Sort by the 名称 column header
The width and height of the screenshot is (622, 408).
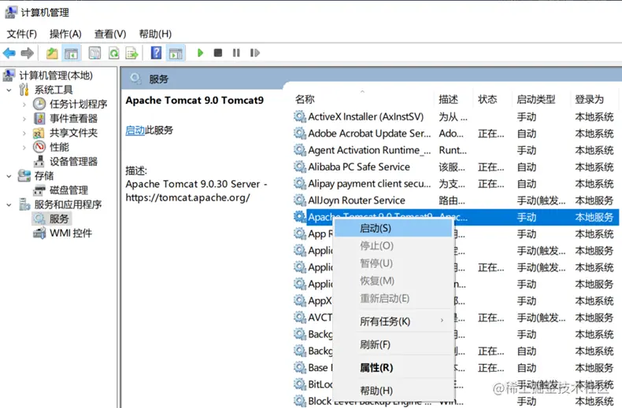pyautogui.click(x=305, y=99)
